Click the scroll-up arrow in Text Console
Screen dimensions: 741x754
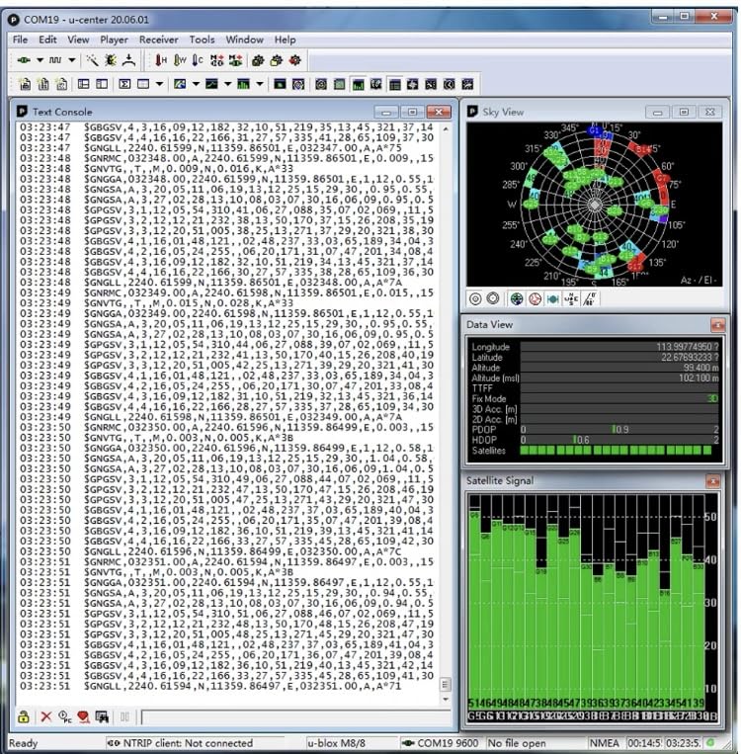(446, 129)
